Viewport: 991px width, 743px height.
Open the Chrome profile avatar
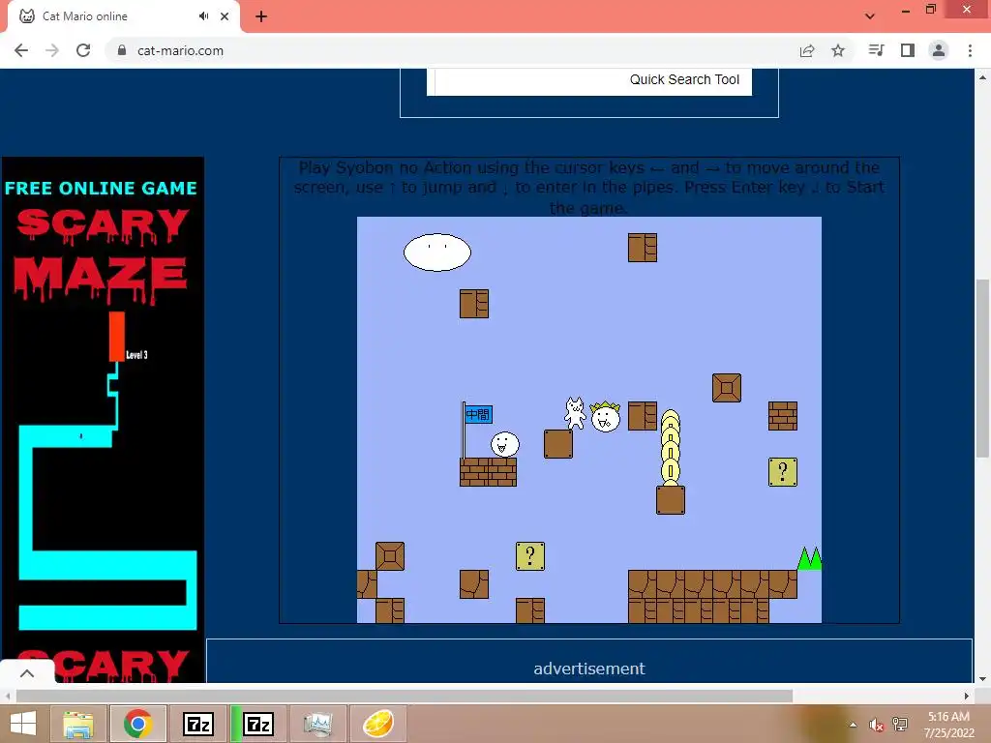pos(939,50)
